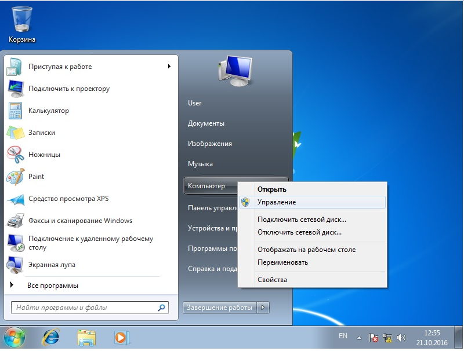Open Документы in the Start menu
The width and height of the screenshot is (464, 351).
point(206,123)
